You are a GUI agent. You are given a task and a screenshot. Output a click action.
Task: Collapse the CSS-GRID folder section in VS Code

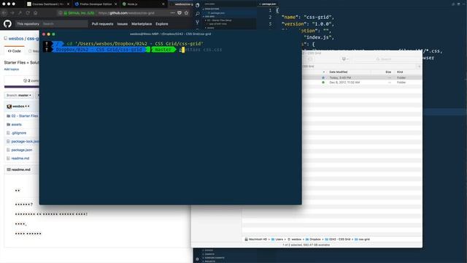pos(209,17)
